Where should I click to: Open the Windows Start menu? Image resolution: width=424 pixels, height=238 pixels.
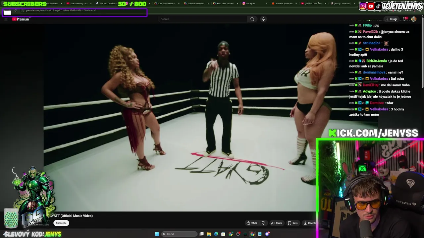coord(157,234)
